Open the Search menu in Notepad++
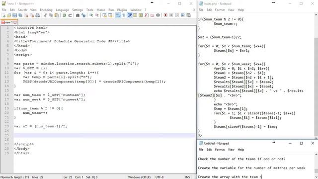 (x=22, y=10)
